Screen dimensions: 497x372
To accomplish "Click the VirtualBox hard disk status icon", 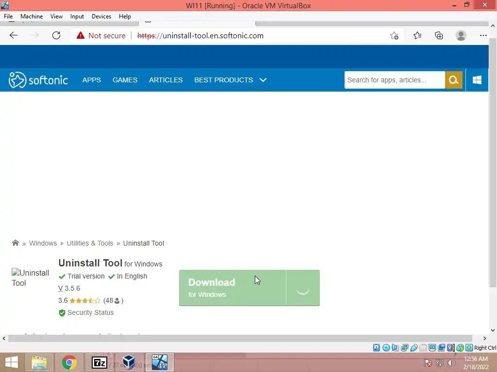I will pyautogui.click(x=376, y=348).
